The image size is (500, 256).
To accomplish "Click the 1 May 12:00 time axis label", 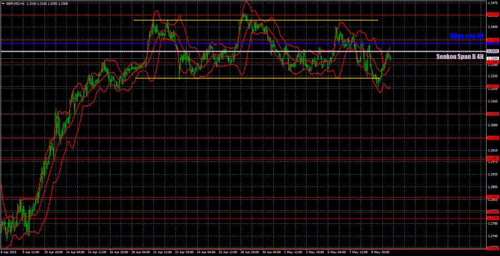I will pos(292,253).
